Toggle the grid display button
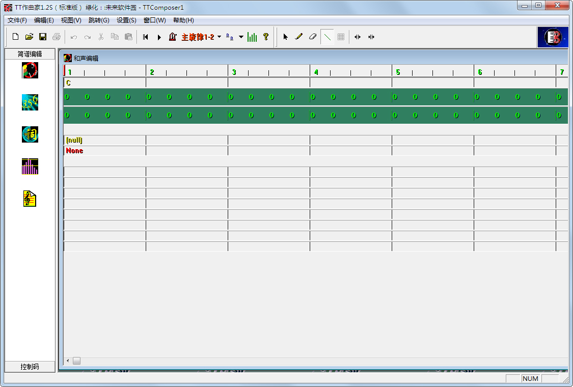Viewport: 573px width, 387px height. click(x=341, y=37)
